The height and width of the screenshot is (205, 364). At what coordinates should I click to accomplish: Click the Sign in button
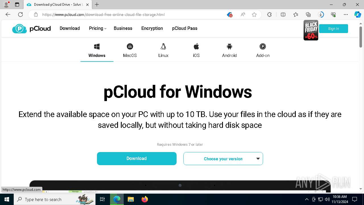(334, 28)
